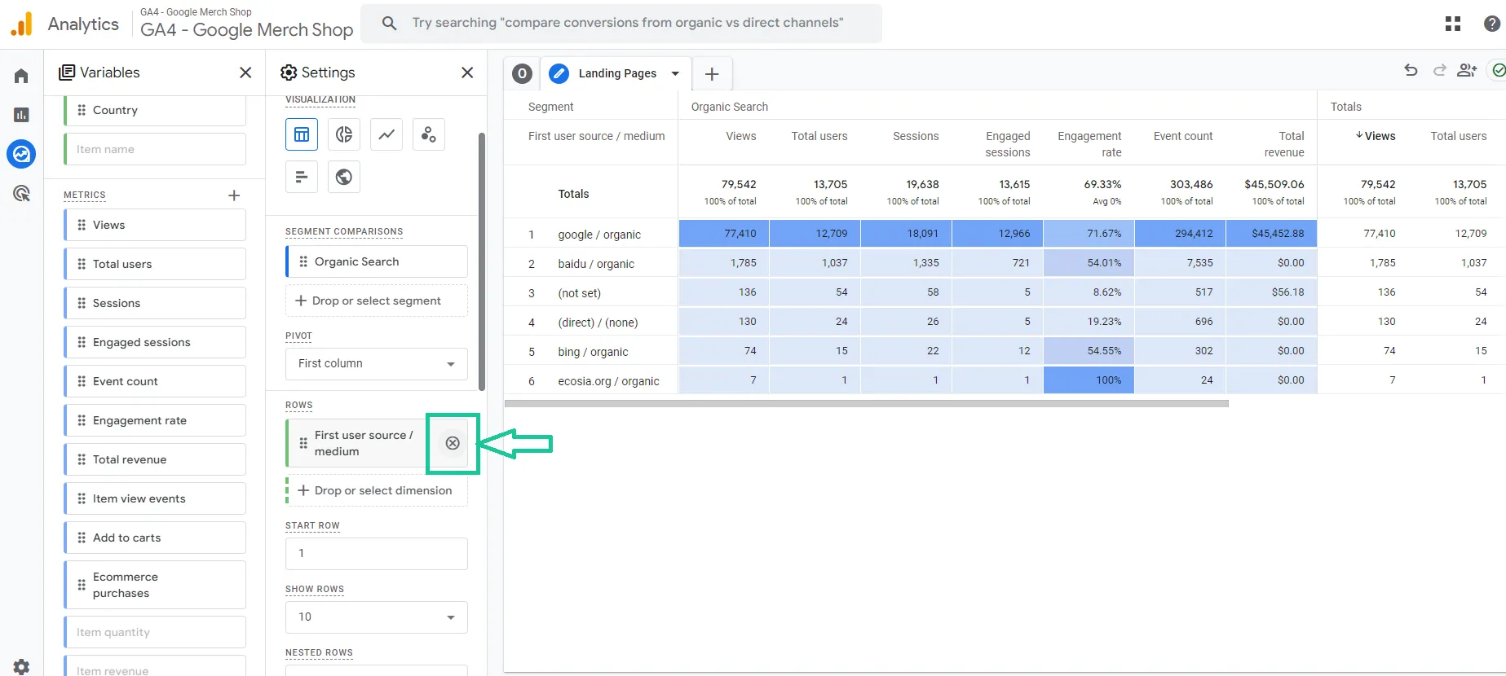
Task: Select the Country dimension
Action: (155, 111)
